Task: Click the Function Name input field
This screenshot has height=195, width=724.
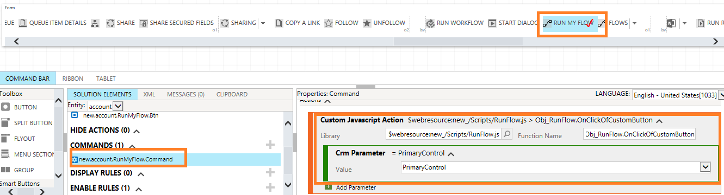Action: 639,134
